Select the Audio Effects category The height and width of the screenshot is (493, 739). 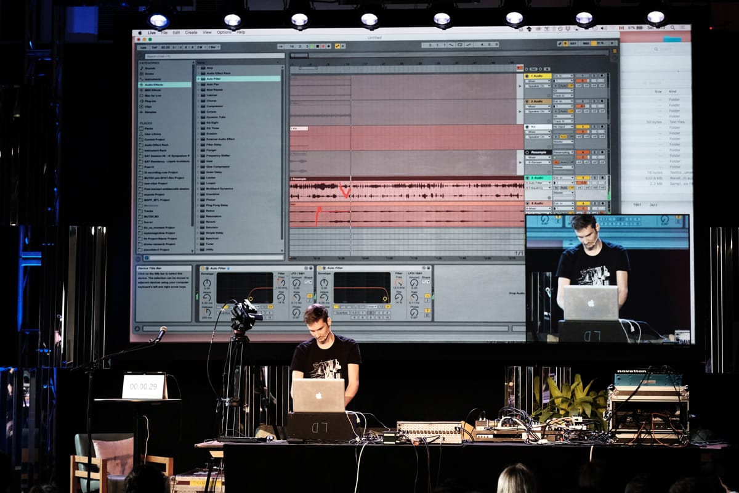click(x=155, y=84)
